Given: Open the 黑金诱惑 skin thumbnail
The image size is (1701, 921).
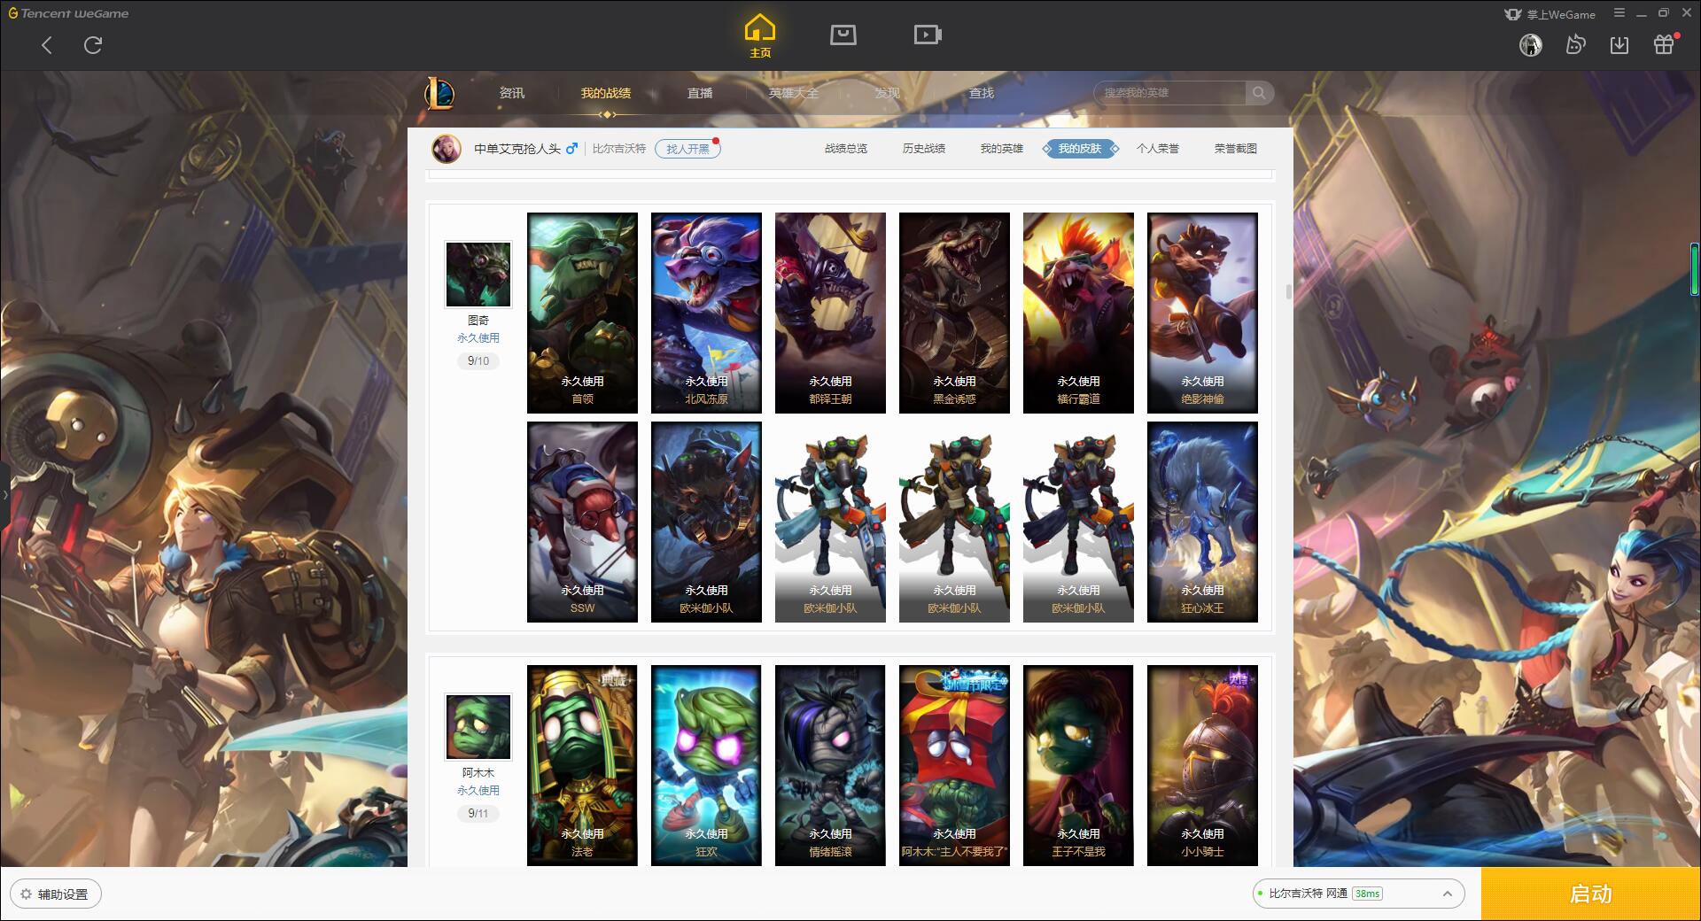Looking at the screenshot, I should pos(954,313).
